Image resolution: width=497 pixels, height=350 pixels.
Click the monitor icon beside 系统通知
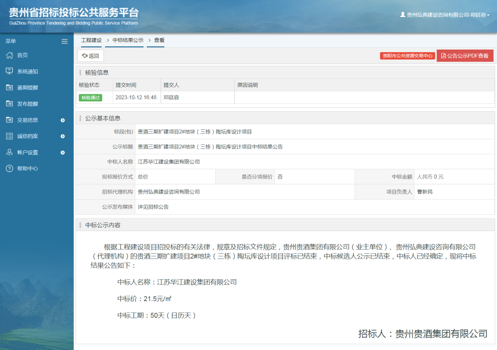pos(10,72)
